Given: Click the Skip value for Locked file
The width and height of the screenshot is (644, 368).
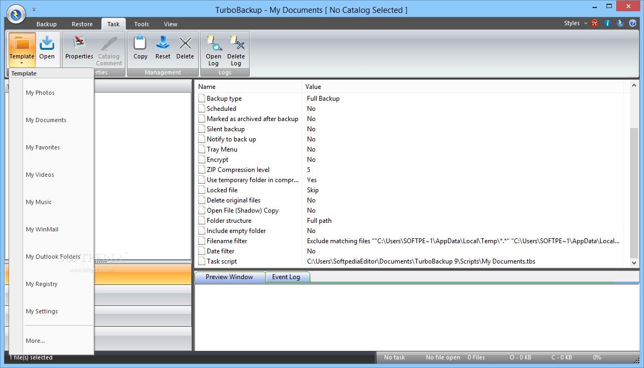Looking at the screenshot, I should coord(313,190).
